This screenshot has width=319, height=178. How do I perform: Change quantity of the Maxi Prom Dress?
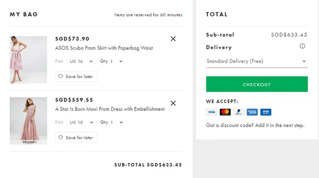(111, 122)
